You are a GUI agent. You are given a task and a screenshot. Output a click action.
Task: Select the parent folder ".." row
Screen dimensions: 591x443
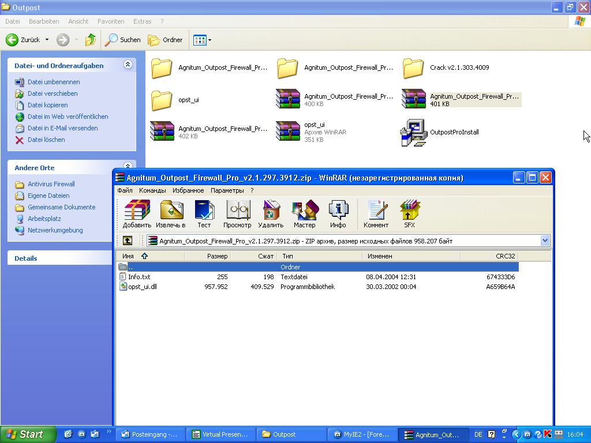point(318,267)
